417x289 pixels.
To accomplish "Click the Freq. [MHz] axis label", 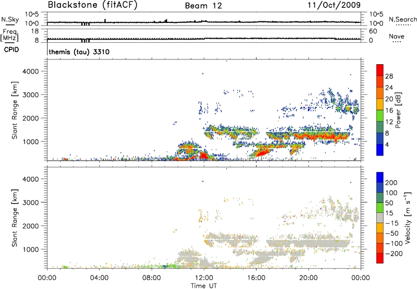I will coord(9,35).
